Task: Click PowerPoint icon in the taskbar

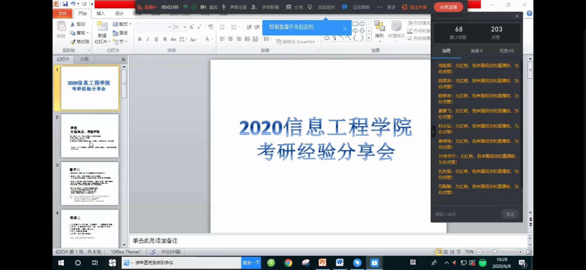Action: click(x=322, y=262)
